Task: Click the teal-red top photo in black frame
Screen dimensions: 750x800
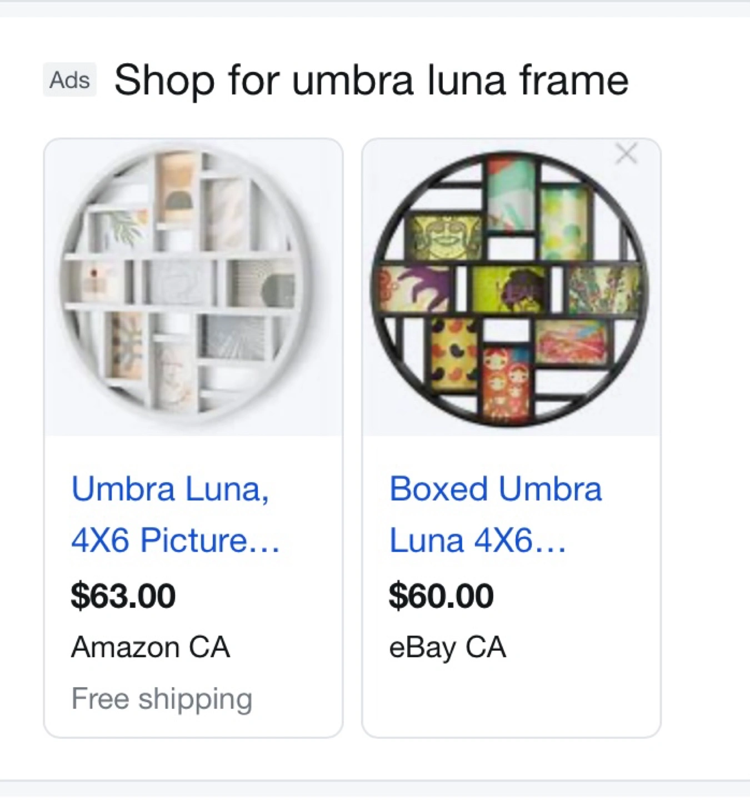Action: pyautogui.click(x=511, y=193)
